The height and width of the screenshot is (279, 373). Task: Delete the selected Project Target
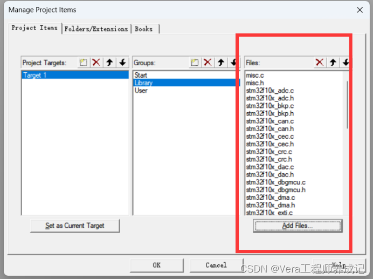tap(96, 63)
